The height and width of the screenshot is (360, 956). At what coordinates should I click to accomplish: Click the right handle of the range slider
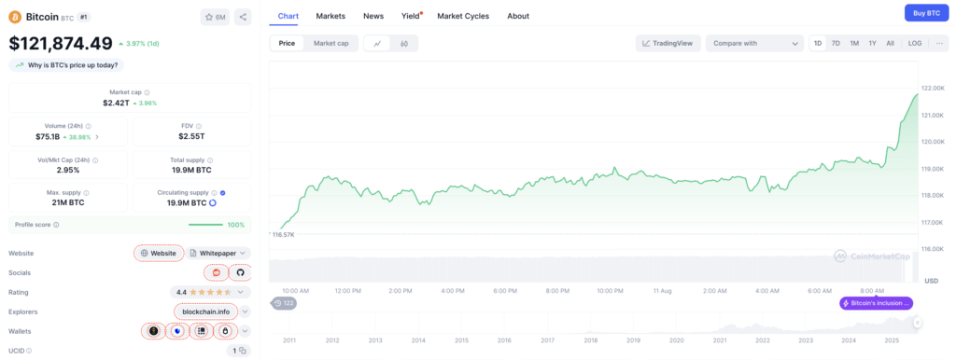click(x=918, y=323)
